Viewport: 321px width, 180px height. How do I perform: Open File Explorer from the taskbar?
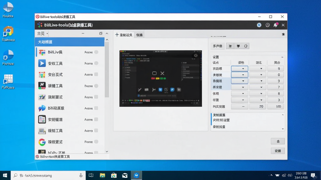[x=103, y=175]
